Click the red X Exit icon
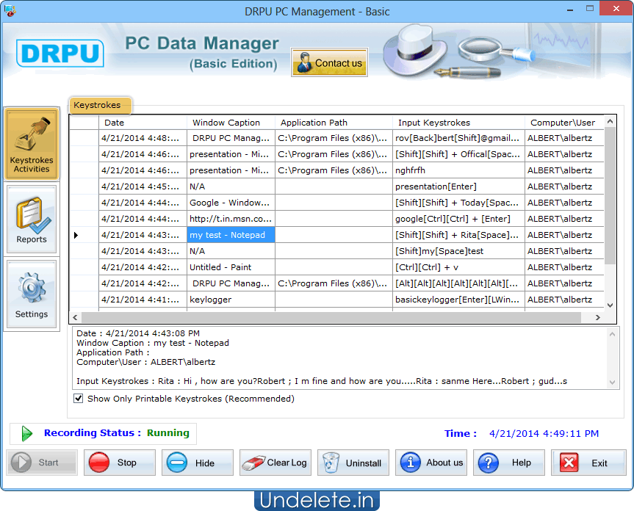Viewport: 634px width, 511px height. [x=569, y=463]
